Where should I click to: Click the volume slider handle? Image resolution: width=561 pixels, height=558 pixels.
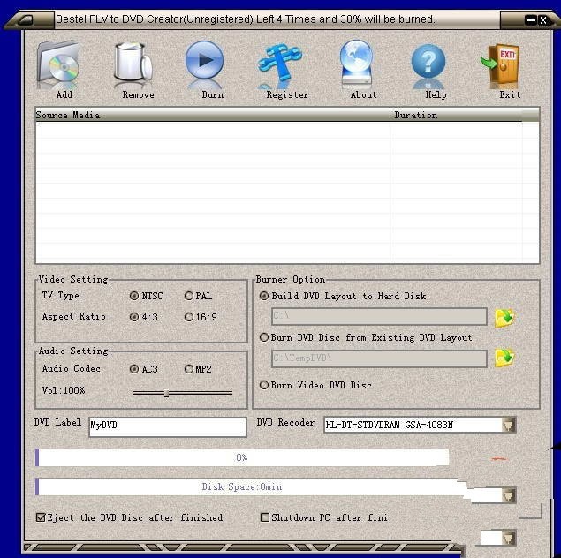click(166, 393)
